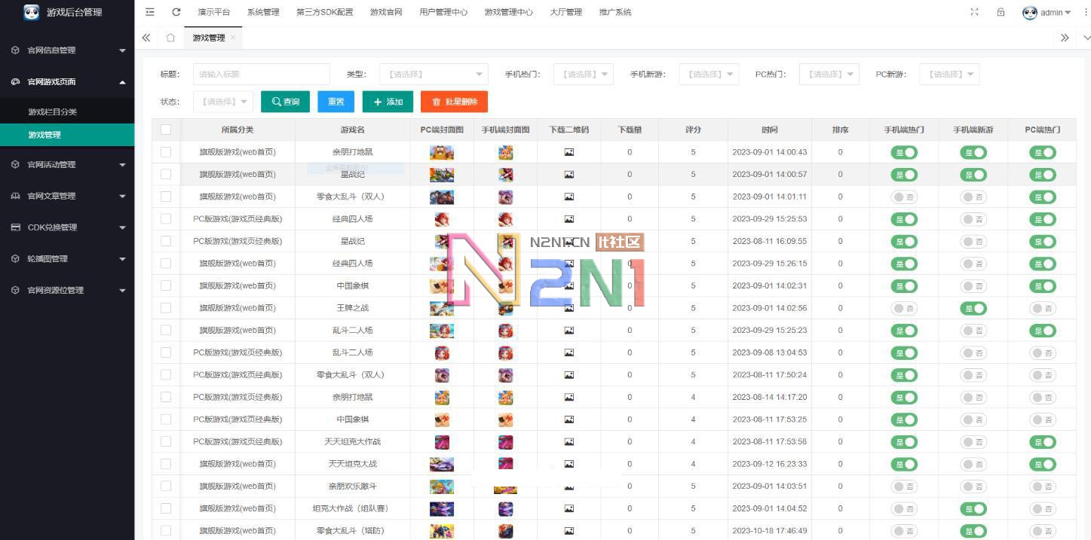
Task: Select 游戏栏目分类 in the sidebar
Action: point(53,111)
